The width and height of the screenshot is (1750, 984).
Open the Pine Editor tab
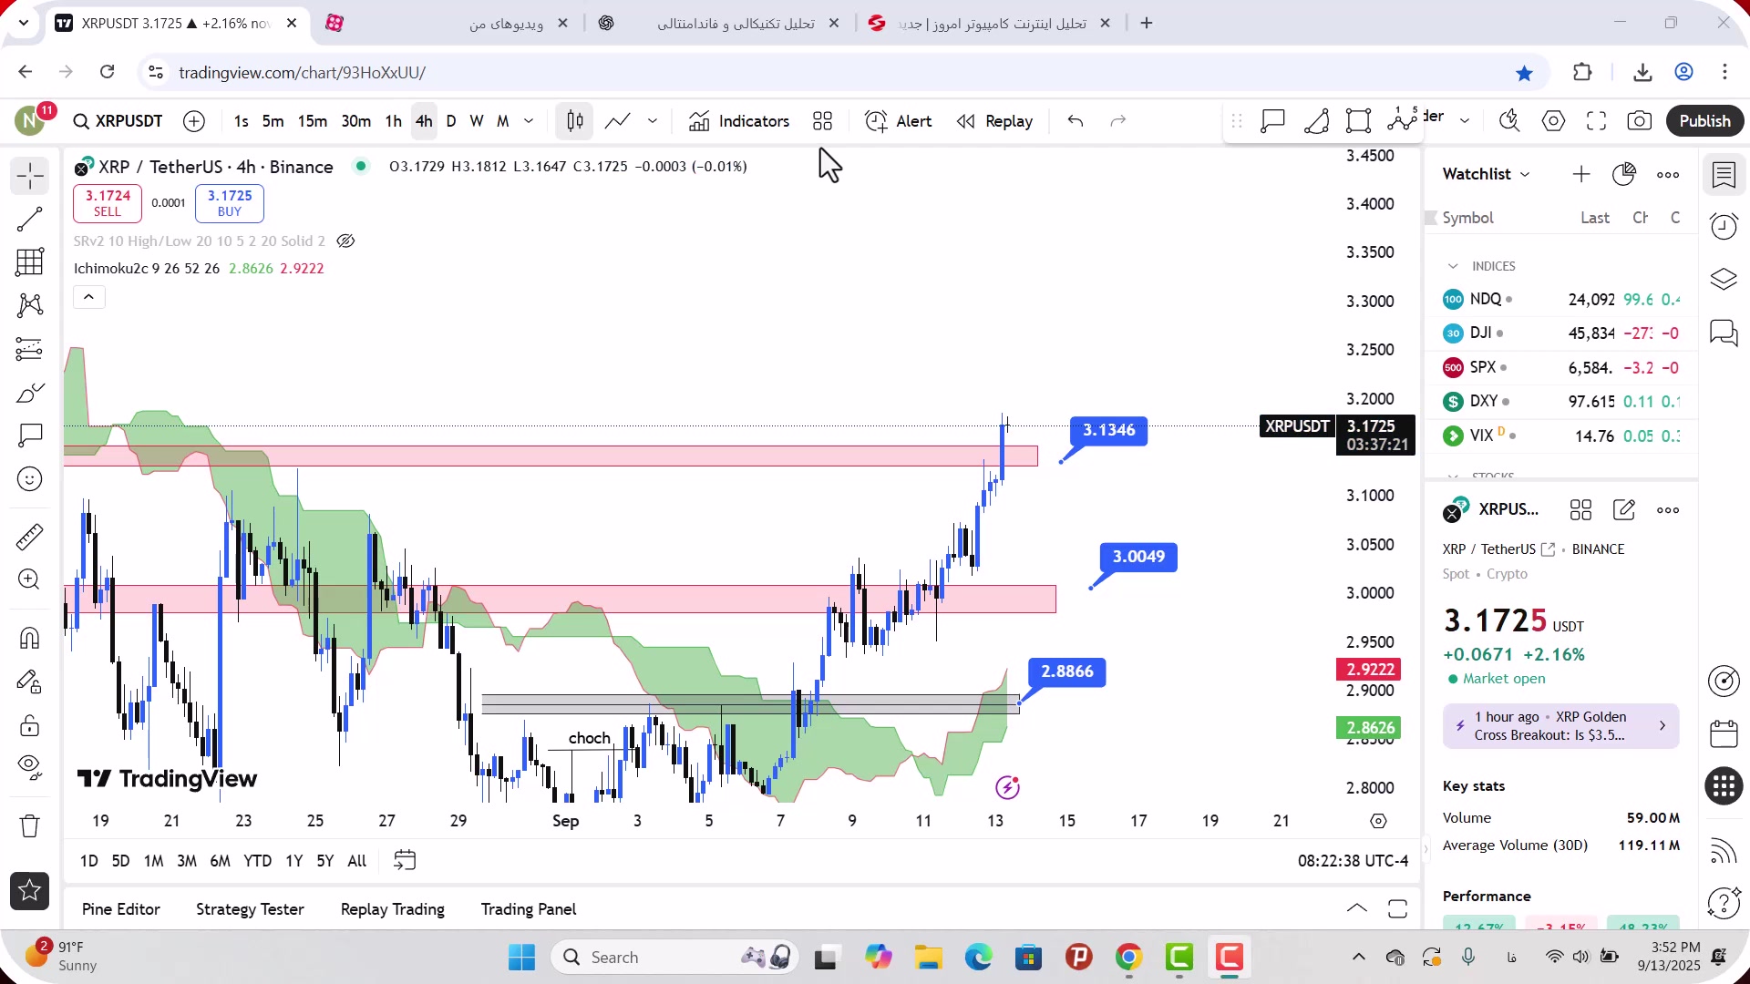tap(121, 909)
